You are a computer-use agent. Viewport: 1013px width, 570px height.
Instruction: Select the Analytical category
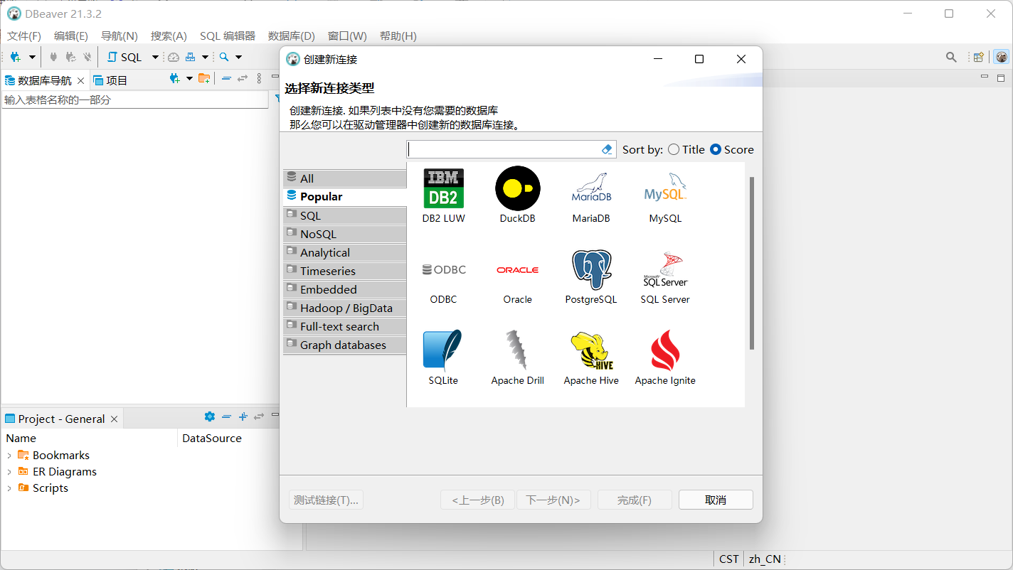[x=344, y=252]
